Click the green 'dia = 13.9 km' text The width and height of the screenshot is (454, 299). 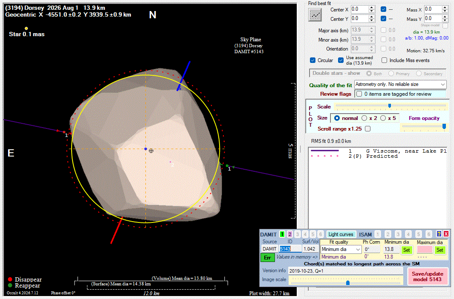point(426,32)
